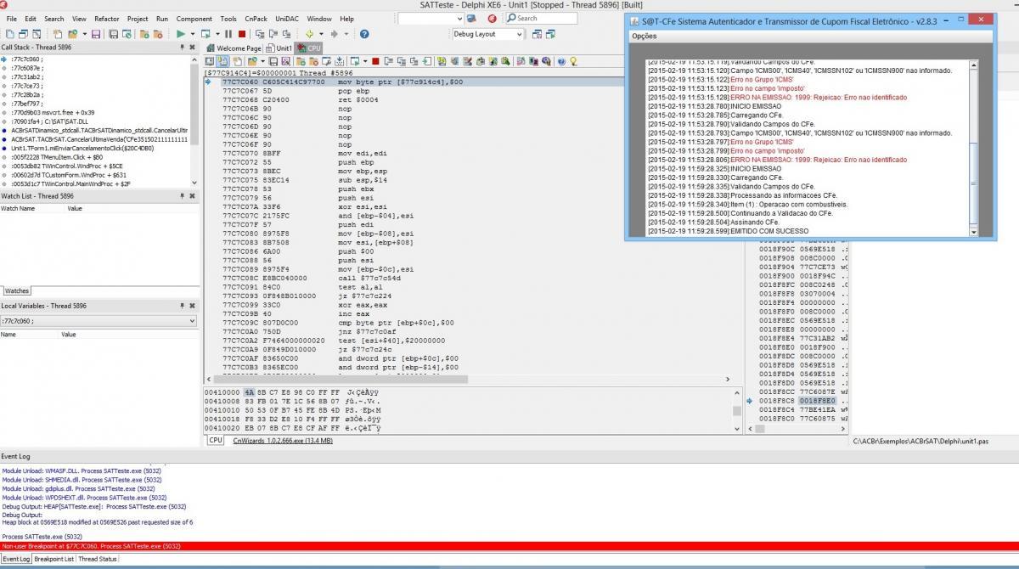This screenshot has width=1019, height=569.
Task: Expand the dropdown arrow beside the pause button
Action: point(217,34)
